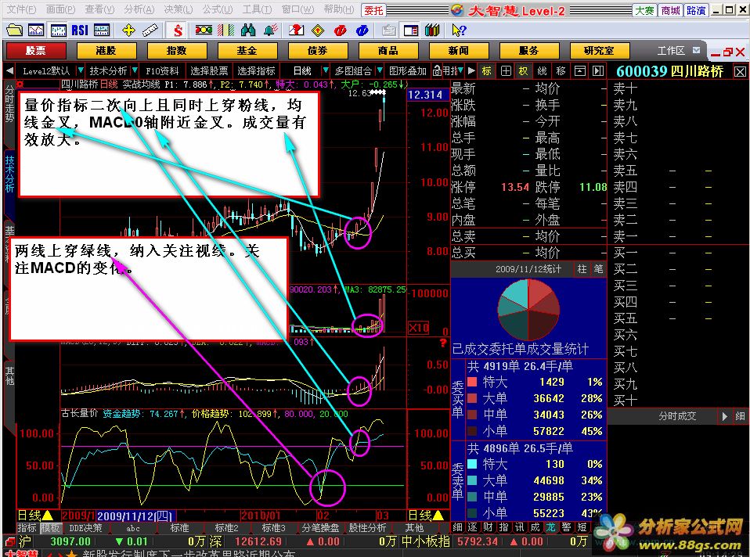Toggle the 细 detail button beside 分时成交
This screenshot has width=750, height=557.
pyautogui.click(x=740, y=416)
